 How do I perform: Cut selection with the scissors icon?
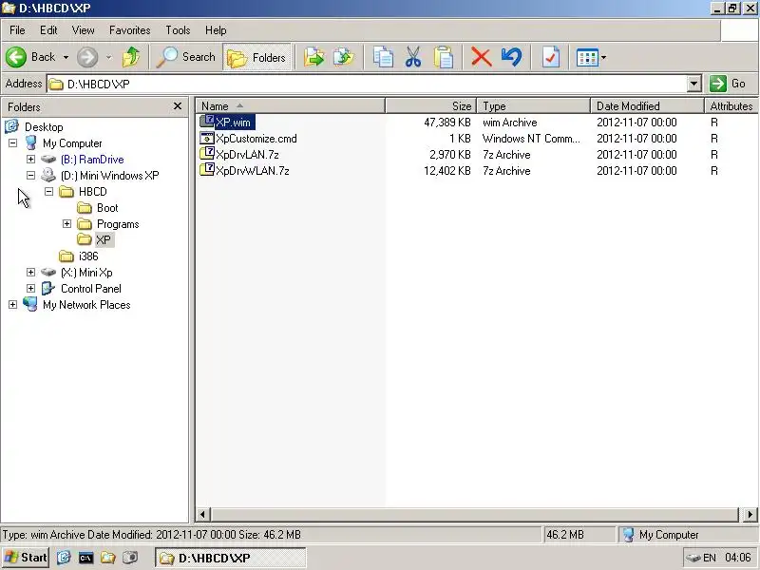coord(413,57)
